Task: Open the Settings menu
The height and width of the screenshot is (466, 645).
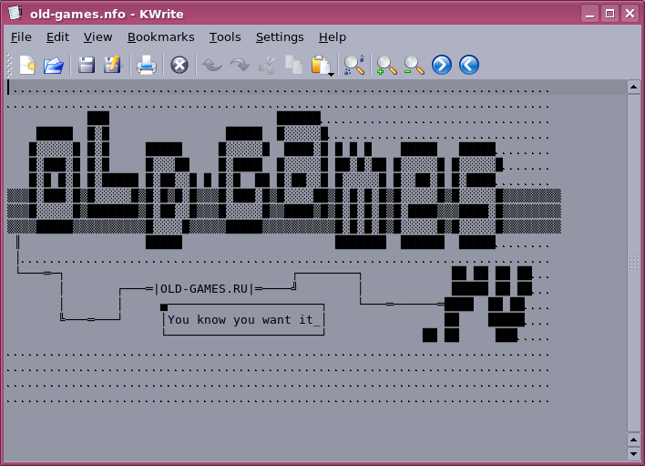Action: tap(280, 37)
